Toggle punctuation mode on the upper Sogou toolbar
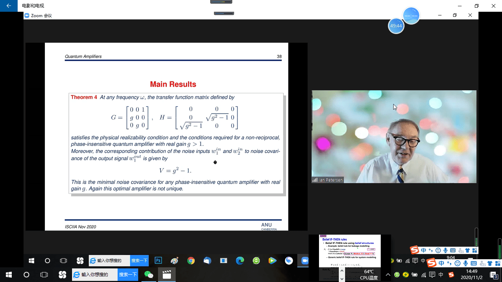Screen dimensions: 502x282 431,250
